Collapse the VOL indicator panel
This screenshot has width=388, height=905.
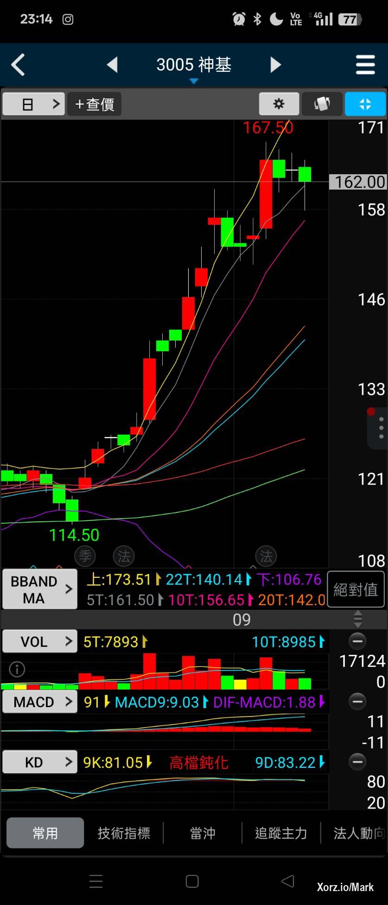coord(357,641)
